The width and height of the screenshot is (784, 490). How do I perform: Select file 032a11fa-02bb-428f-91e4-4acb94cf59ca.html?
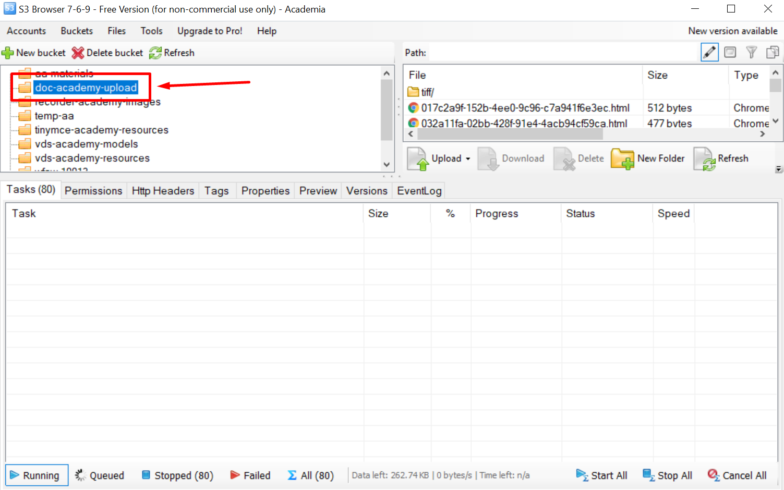[x=524, y=124]
